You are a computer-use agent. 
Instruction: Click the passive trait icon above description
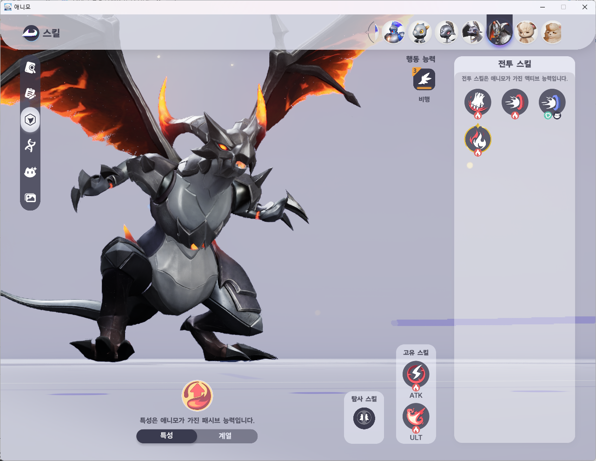click(x=197, y=396)
